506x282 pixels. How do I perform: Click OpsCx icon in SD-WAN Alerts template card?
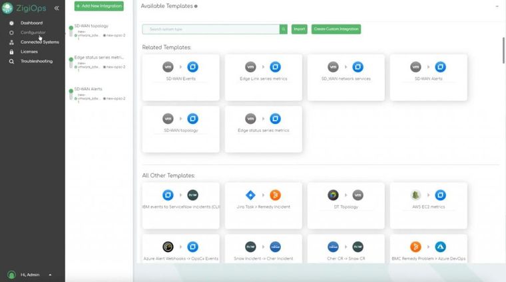point(441,67)
